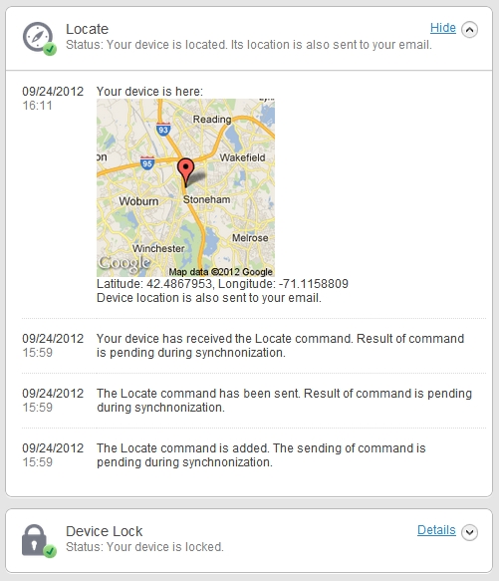
Task: Click the Hide link
Action: [442, 28]
